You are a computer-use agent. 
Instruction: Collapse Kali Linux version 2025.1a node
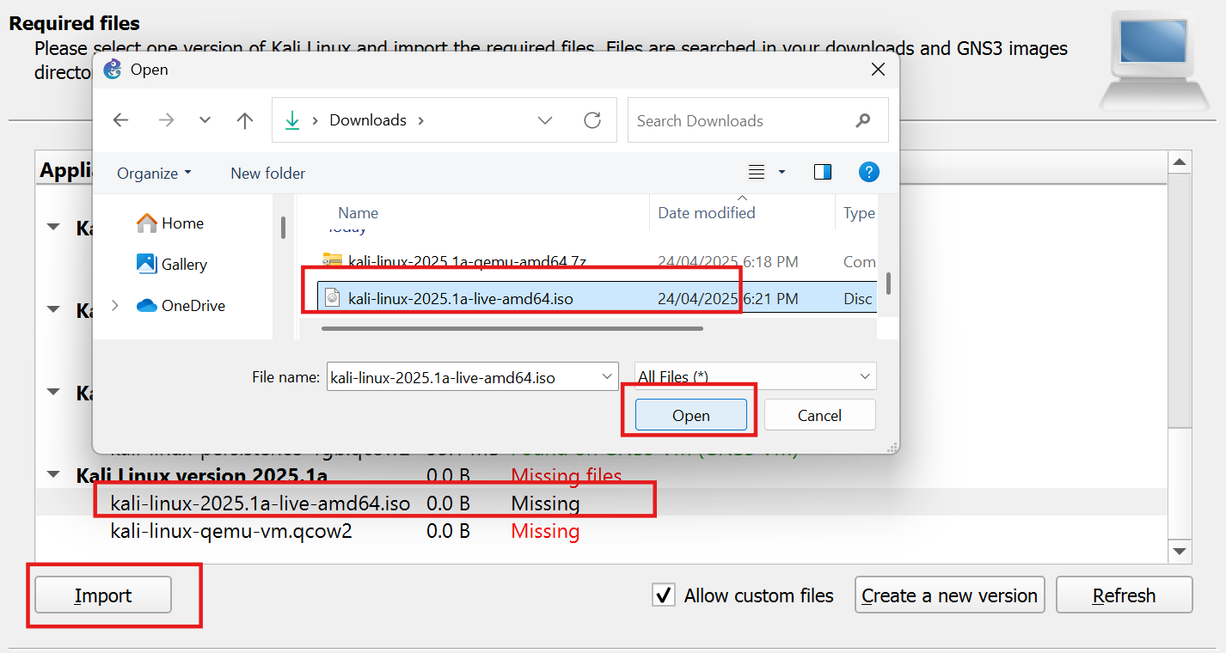53,475
